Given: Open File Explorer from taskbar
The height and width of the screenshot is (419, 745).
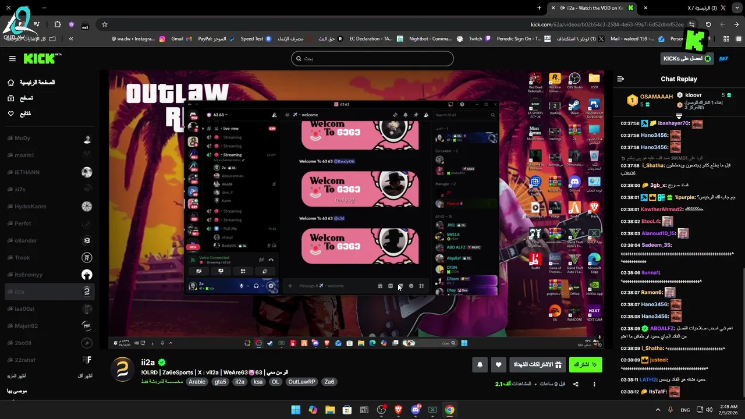Looking at the screenshot, I should [330, 410].
